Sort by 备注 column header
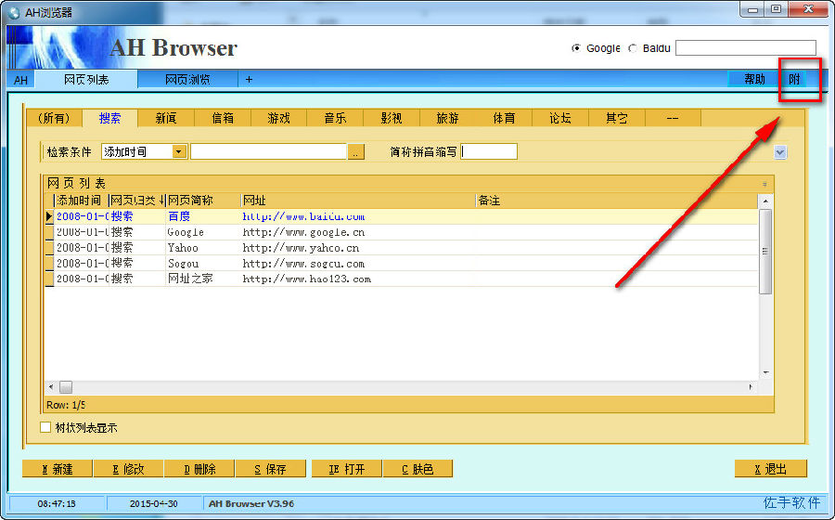The width and height of the screenshot is (835, 520). [616, 201]
